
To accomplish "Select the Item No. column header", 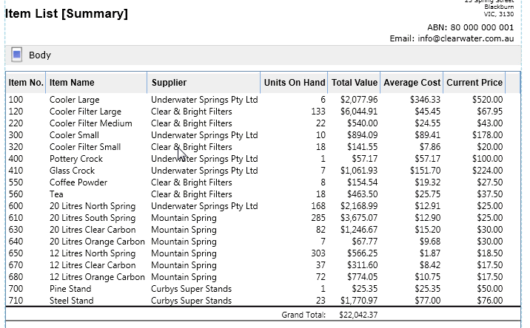I will 26,83.
